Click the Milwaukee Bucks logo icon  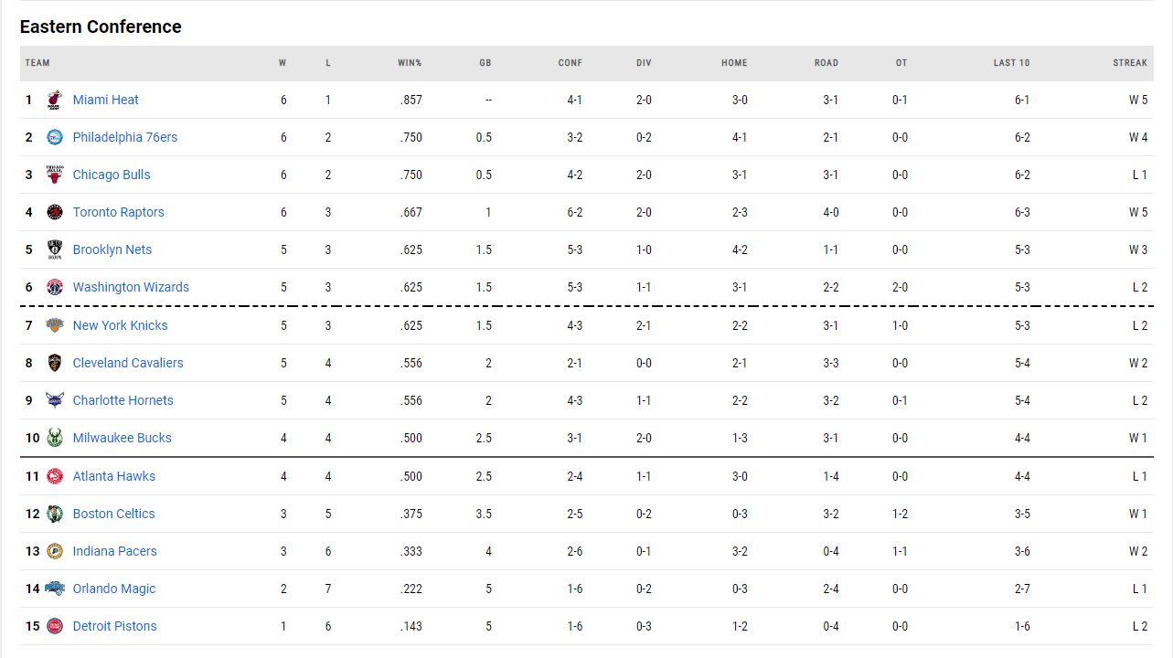55,438
